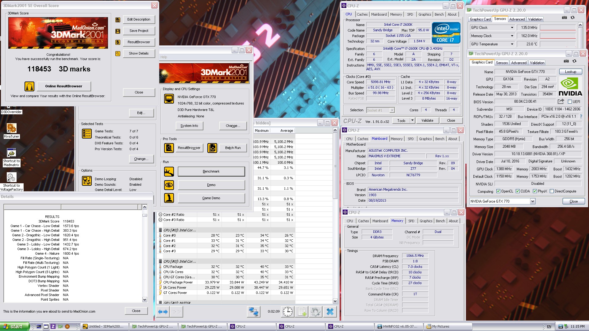Open the GPU Temperature sensor dropdown
The height and width of the screenshot is (331, 589).
coord(512,44)
